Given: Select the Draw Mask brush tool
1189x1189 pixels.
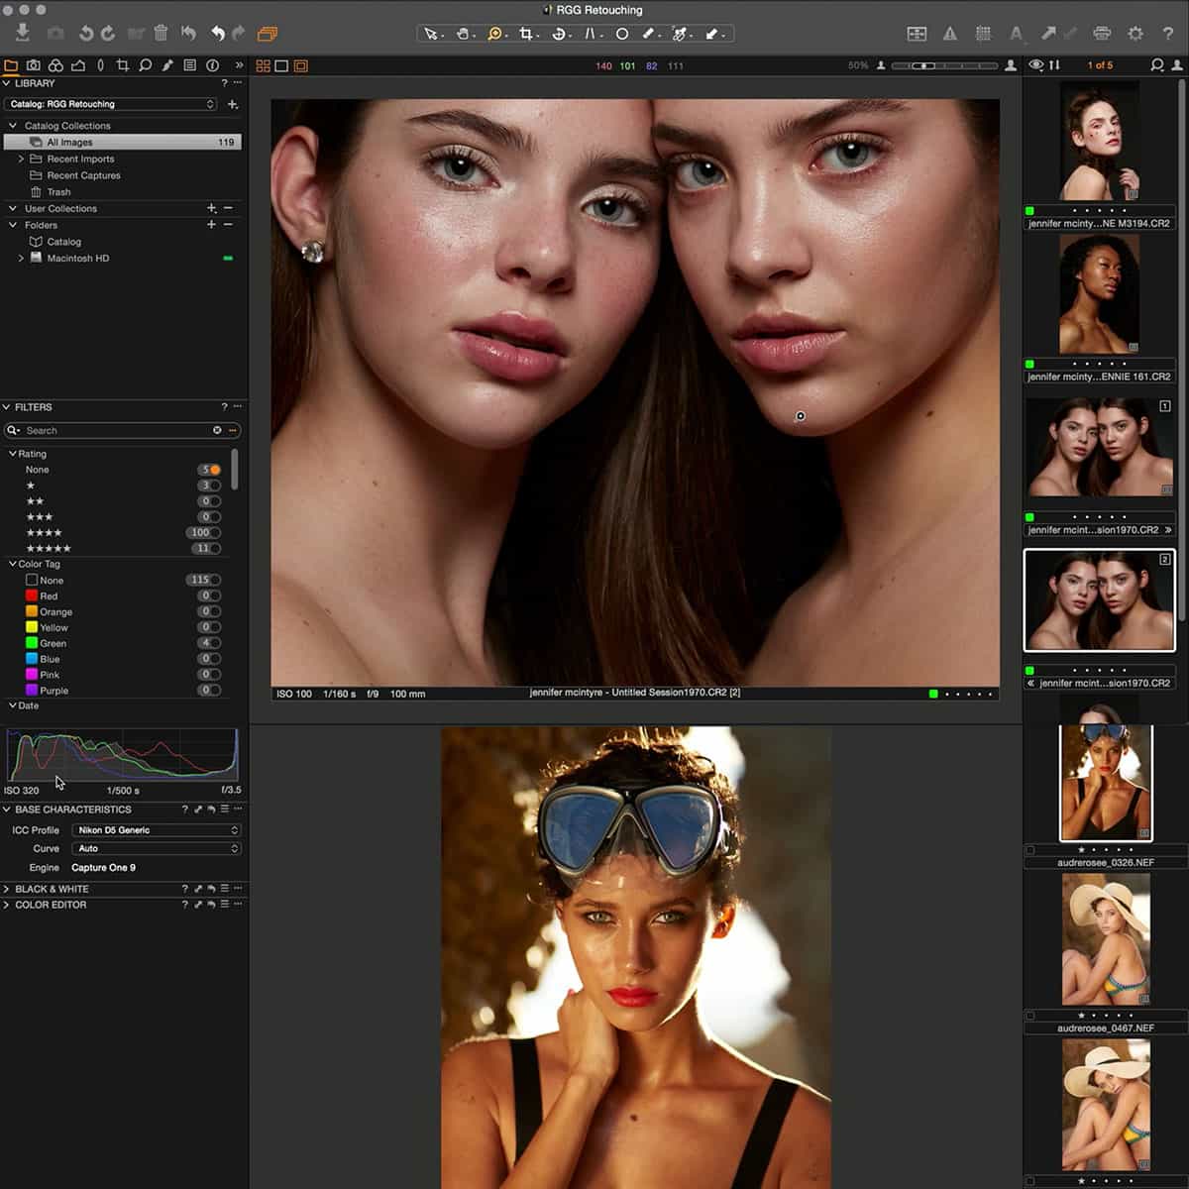Looking at the screenshot, I should tap(647, 33).
